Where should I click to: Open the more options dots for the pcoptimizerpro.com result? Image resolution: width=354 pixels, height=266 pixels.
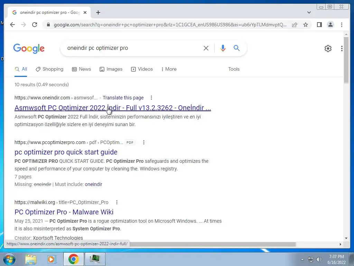pyautogui.click(x=143, y=142)
